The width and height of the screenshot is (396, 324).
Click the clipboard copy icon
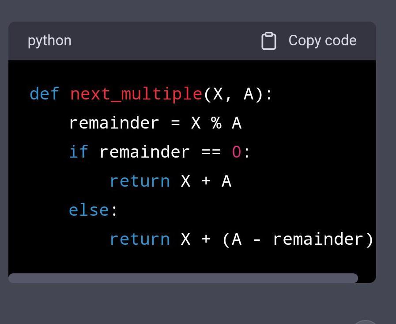268,41
